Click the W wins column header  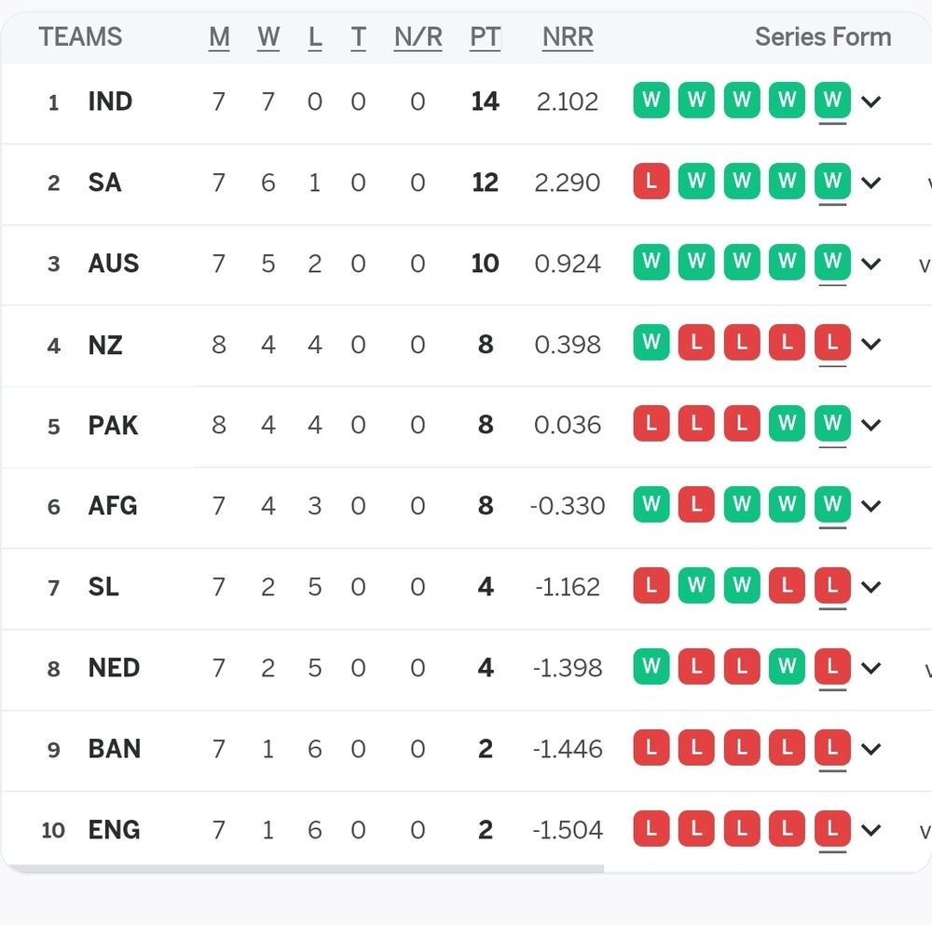(x=268, y=37)
